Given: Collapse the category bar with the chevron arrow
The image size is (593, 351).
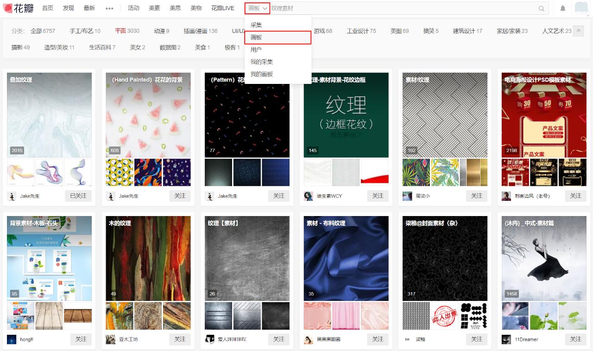Looking at the screenshot, I should point(578,31).
